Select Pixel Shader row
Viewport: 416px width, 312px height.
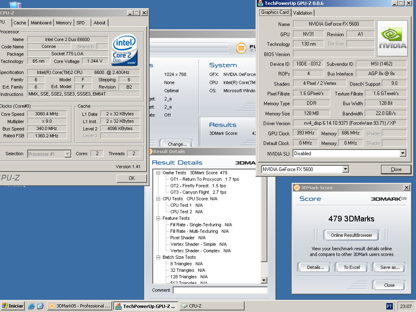(x=188, y=238)
